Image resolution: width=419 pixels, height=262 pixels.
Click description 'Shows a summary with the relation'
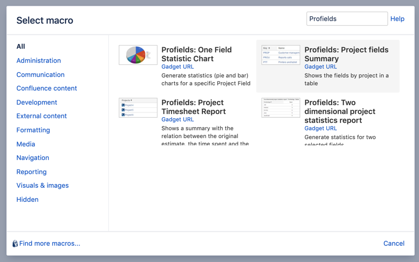click(205, 136)
